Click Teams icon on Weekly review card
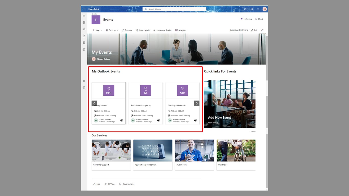 [x=122, y=120]
